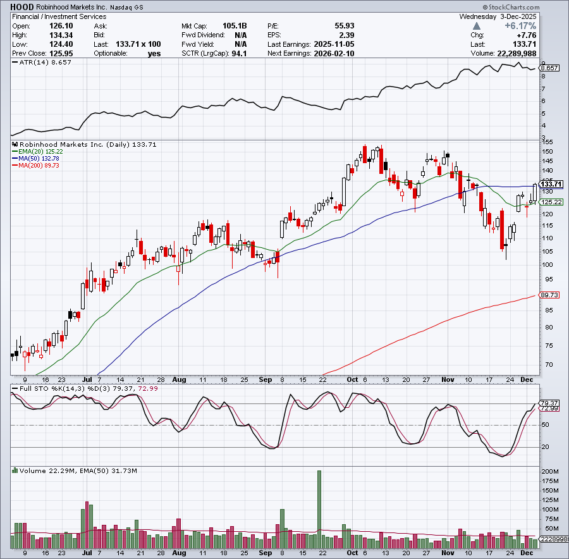The image size is (569, 559).
Task: Click the Nasdaq GS exchange label
Action: 126,7
